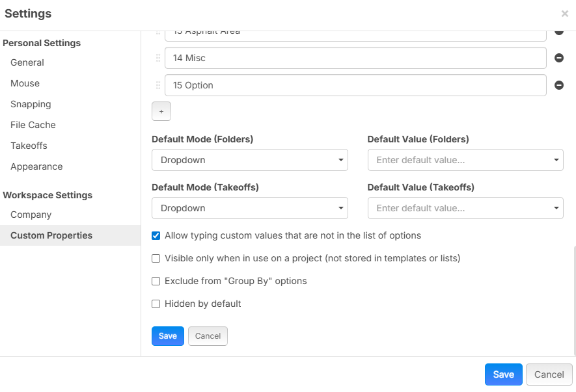Switch to Appearance settings
The width and height of the screenshot is (576, 392).
pos(36,166)
